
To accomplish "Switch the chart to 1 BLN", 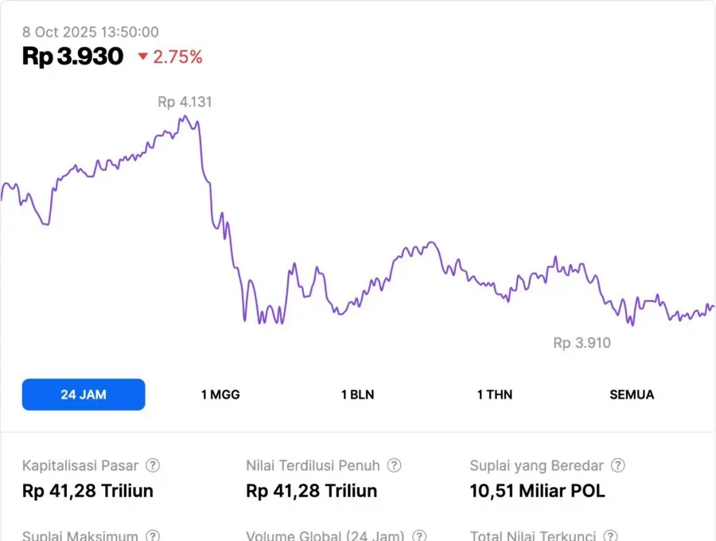I will [x=358, y=395].
